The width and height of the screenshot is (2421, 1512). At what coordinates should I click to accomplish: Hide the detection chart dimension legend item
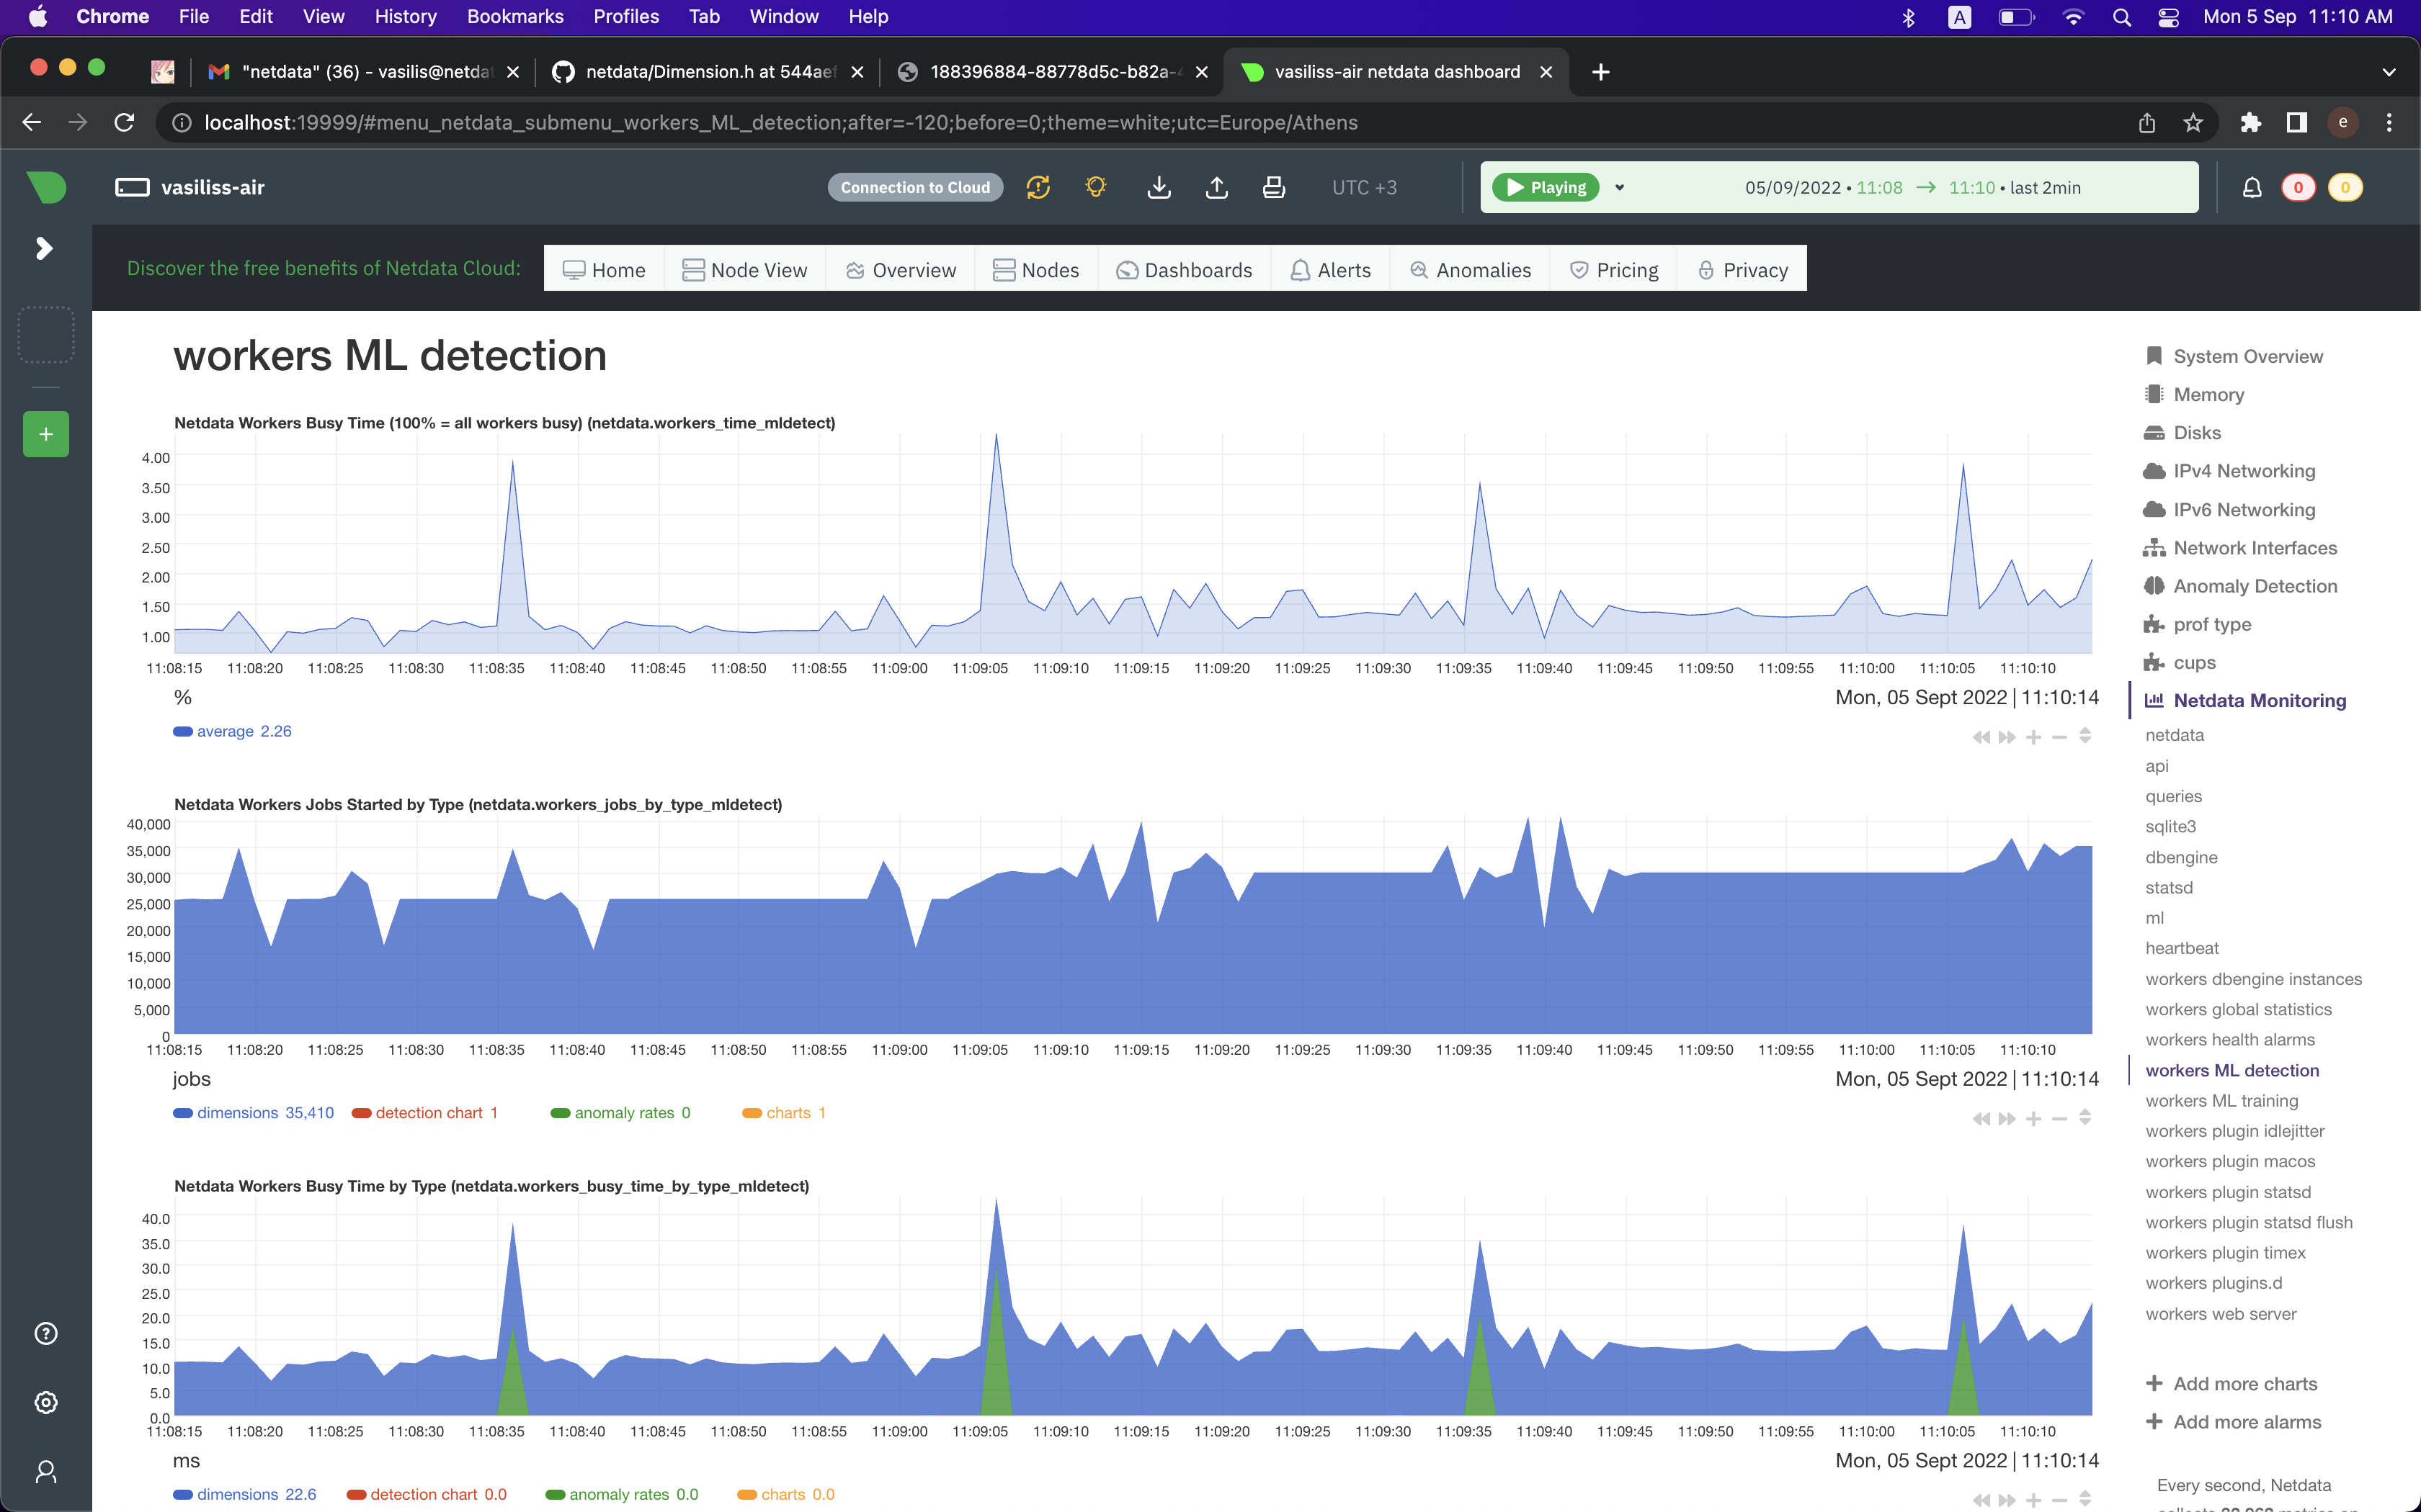point(425,1112)
